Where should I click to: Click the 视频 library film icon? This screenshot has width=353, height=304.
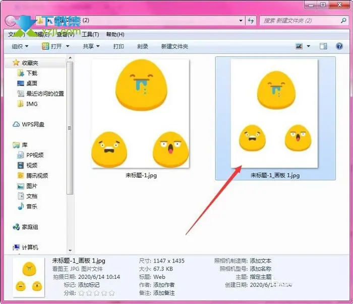tap(21, 165)
